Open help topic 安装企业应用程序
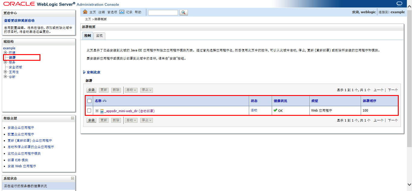This screenshot has height=191, width=412. click(21, 128)
